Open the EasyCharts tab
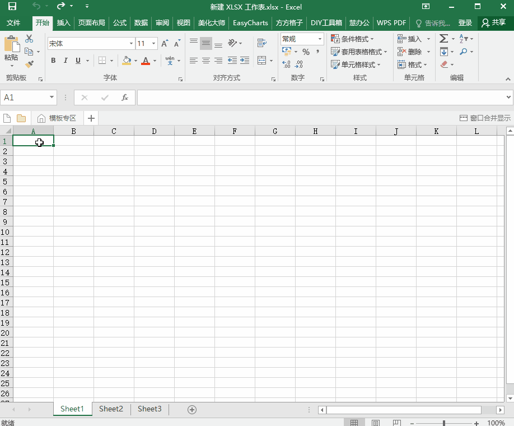This screenshot has width=514, height=426. 250,22
